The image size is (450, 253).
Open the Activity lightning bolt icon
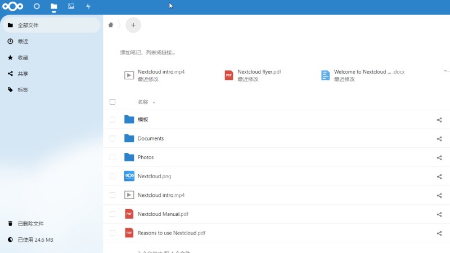tap(88, 6)
